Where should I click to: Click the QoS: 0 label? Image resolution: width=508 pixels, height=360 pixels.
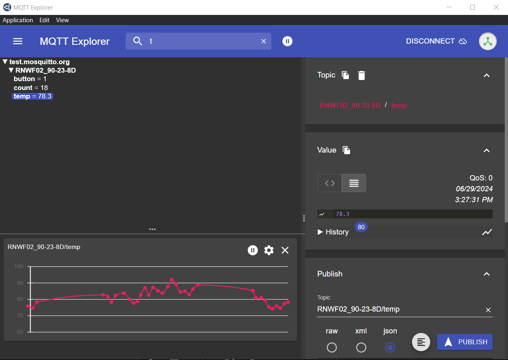tap(481, 178)
